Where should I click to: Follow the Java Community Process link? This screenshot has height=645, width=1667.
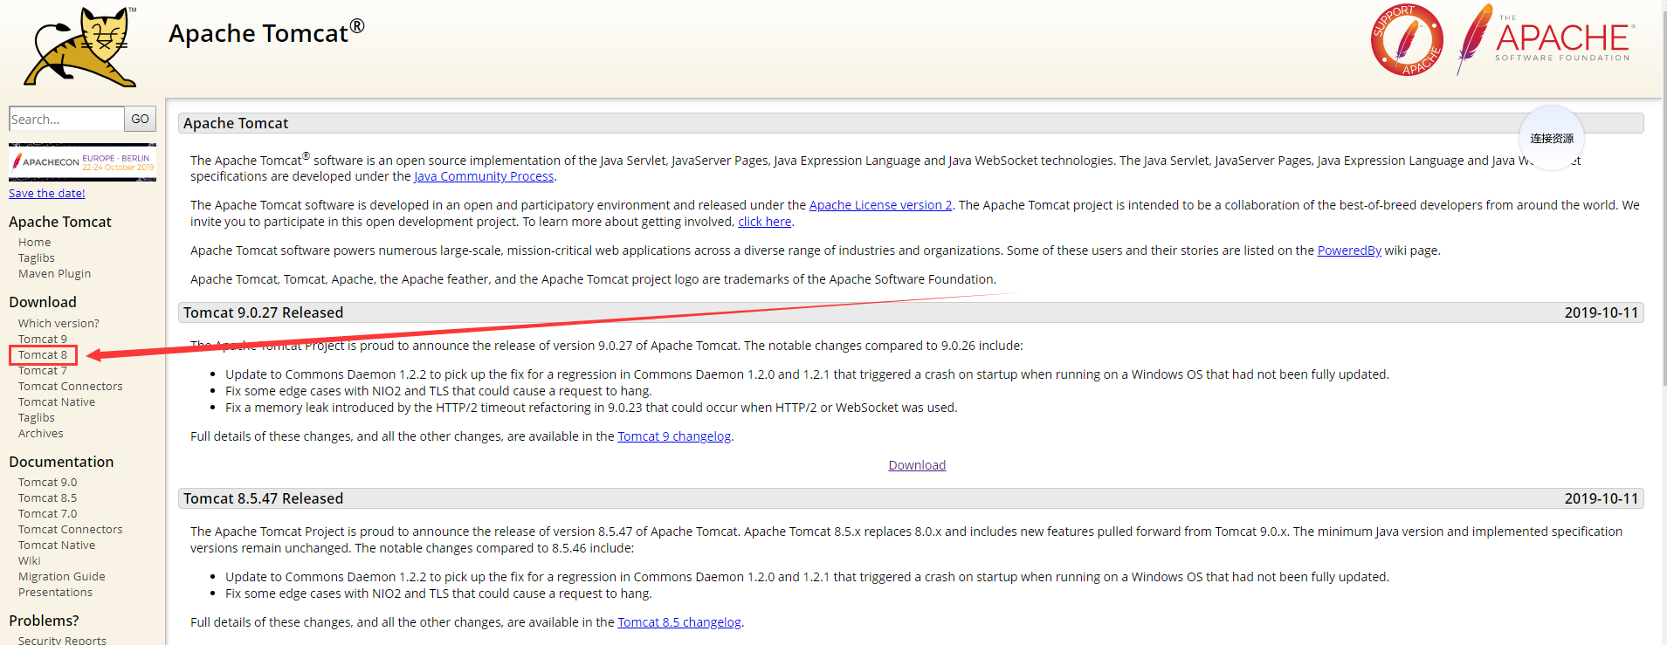tap(484, 176)
